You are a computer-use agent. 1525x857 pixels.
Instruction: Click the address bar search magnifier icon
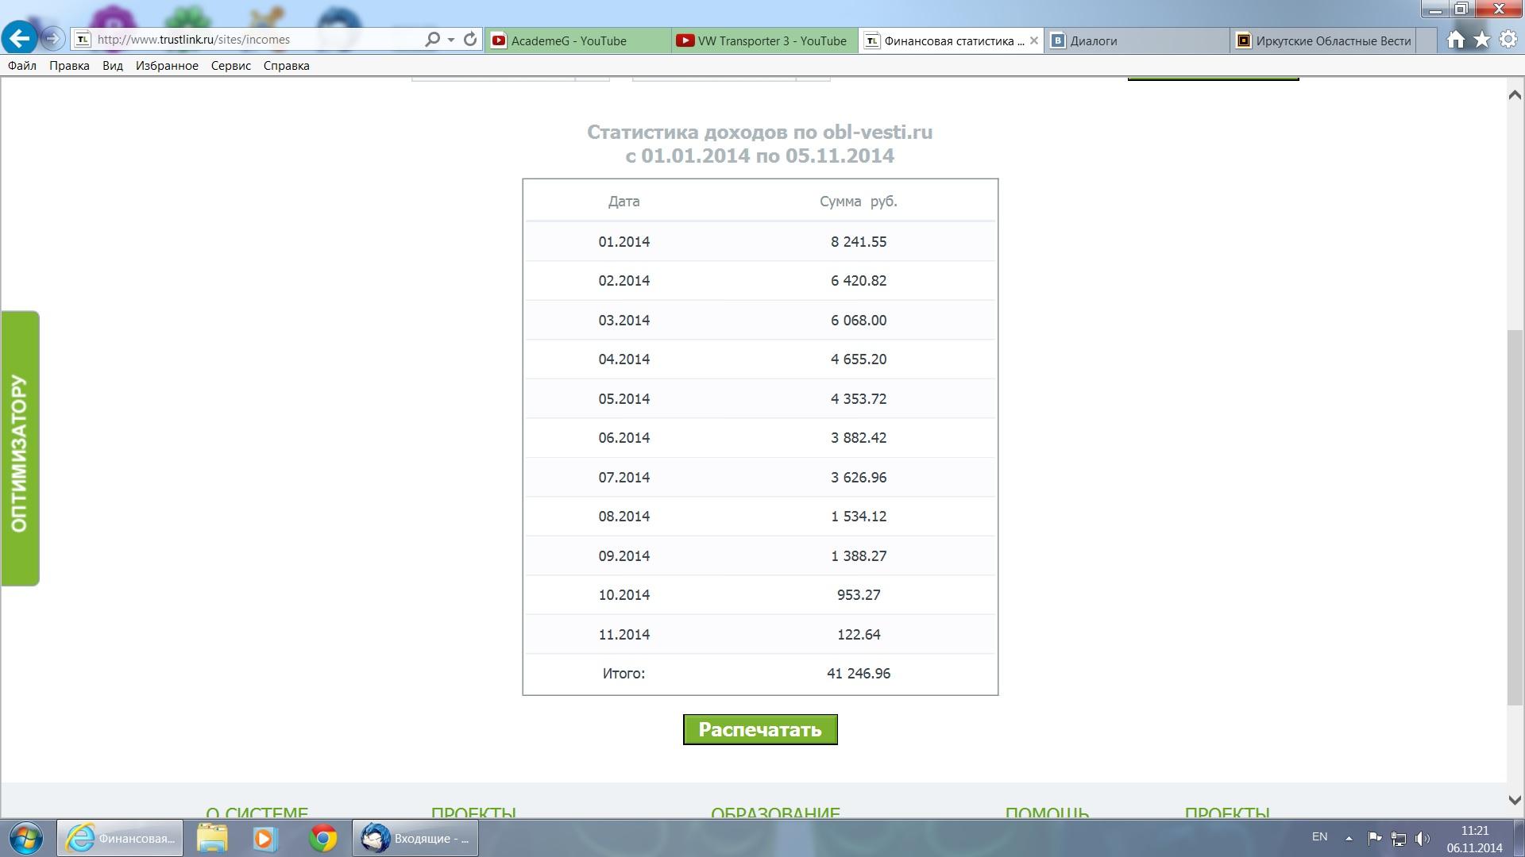[x=432, y=39]
